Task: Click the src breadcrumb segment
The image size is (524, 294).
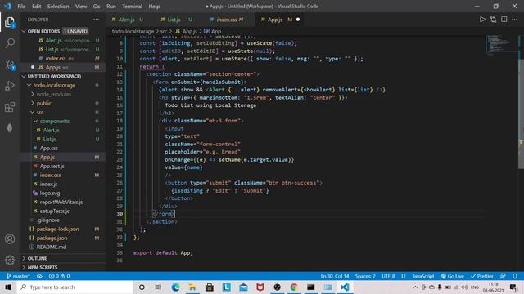Action: click(x=164, y=31)
